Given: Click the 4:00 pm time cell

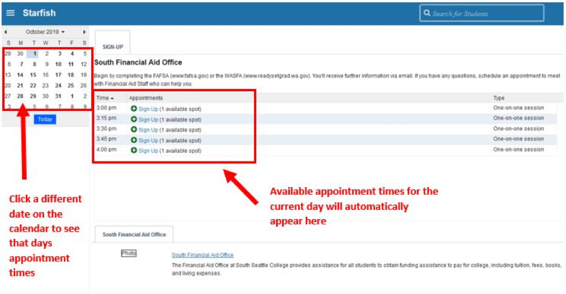Looking at the screenshot, I should tap(106, 149).
